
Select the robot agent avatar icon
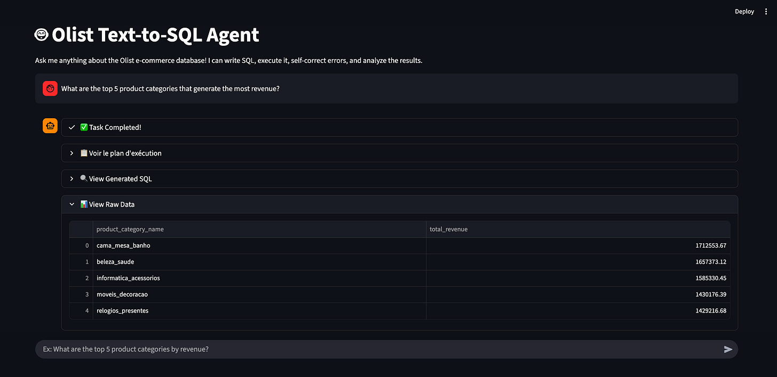point(50,125)
